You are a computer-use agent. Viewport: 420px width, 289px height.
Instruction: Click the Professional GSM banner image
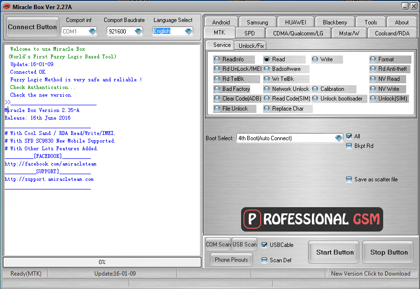pyautogui.click(x=312, y=219)
